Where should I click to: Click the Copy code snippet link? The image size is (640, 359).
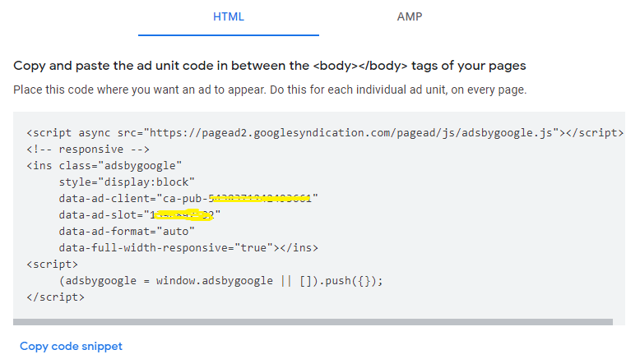tap(71, 346)
